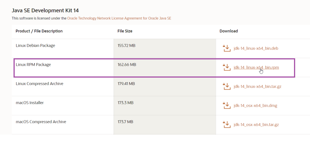
Task: Select the Linux RPM Package row label
Action: pyautogui.click(x=33, y=65)
